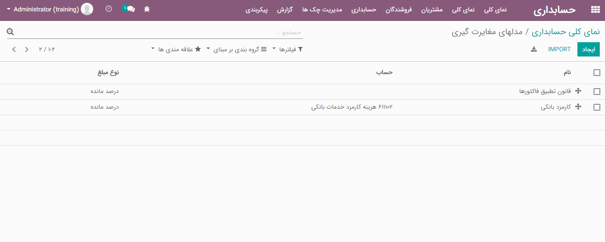Open the conversations chat bubble icon
The height and width of the screenshot is (242, 605).
pyautogui.click(x=129, y=9)
